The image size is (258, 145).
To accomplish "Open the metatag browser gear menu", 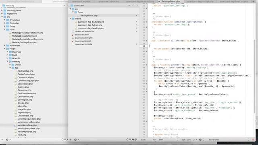I will coord(8,140).
